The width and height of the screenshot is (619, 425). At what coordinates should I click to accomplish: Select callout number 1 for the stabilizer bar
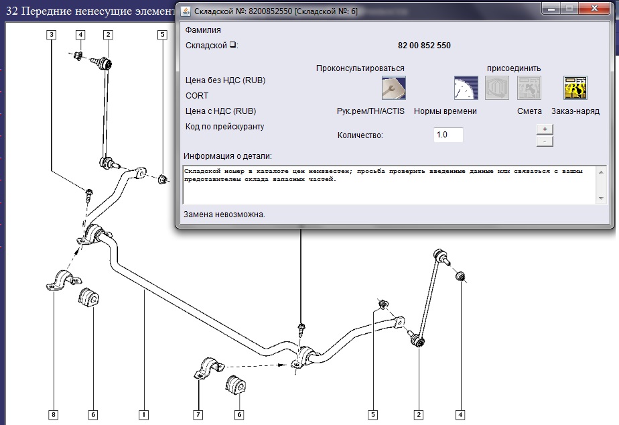[x=143, y=414]
